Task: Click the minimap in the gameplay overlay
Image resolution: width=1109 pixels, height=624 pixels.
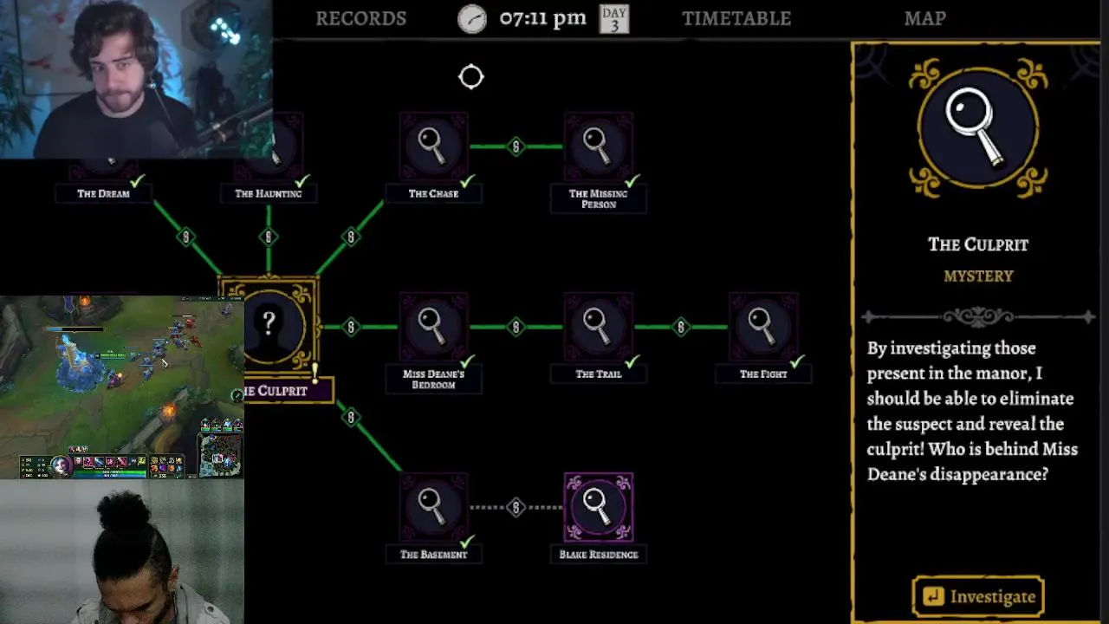Action: pyautogui.click(x=221, y=454)
